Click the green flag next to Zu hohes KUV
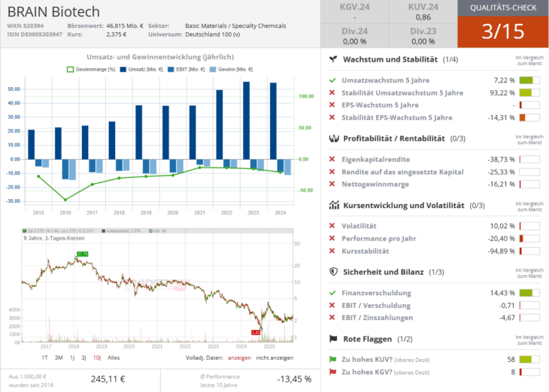Viewport: 549px width, 392px height. [x=332, y=360]
